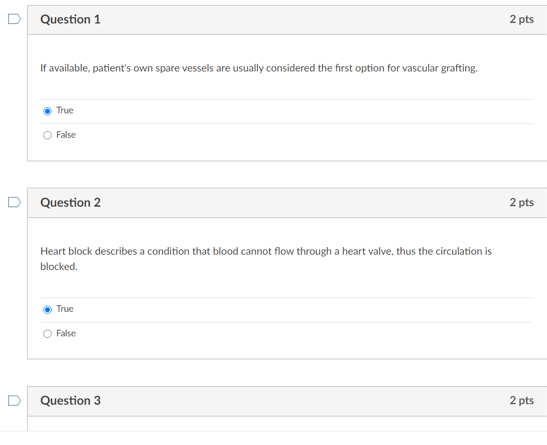Select True for heart block question

coord(47,309)
